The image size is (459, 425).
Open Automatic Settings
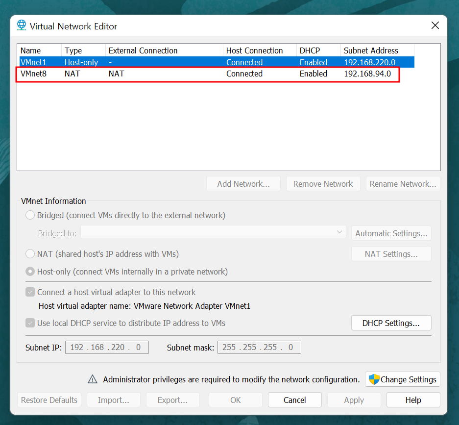391,233
